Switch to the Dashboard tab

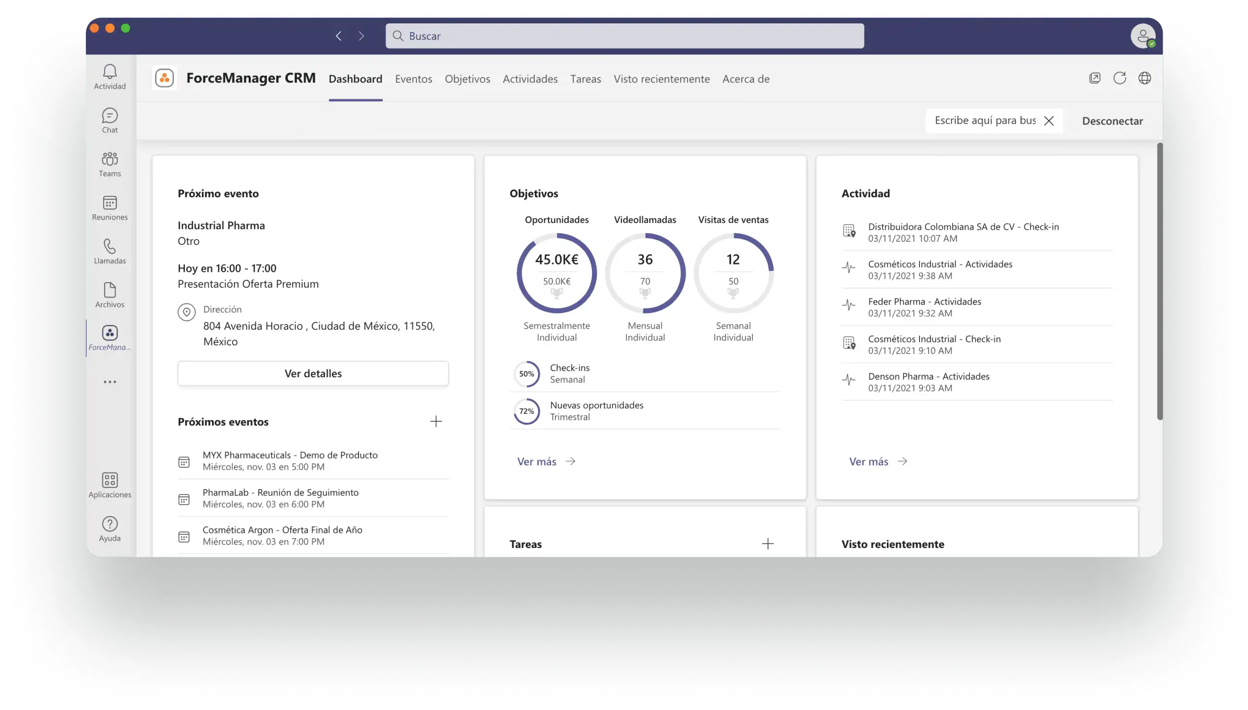coord(355,79)
